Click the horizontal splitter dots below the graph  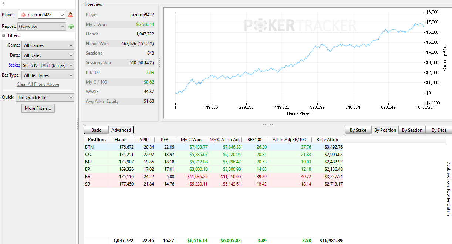coord(268,125)
